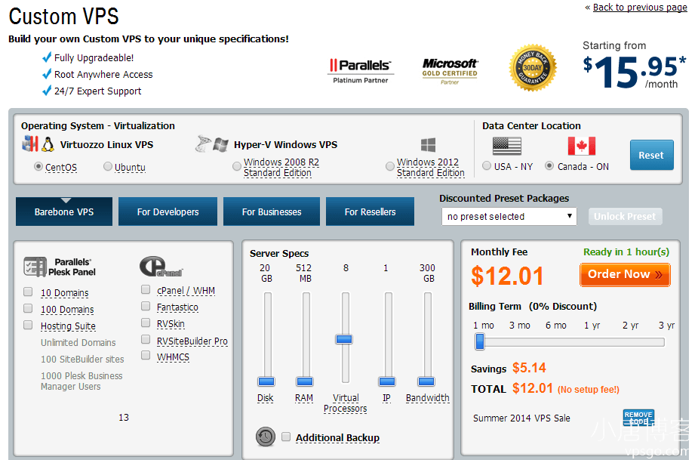
Task: Click the Windows 2012 logo icon
Action: [x=428, y=145]
